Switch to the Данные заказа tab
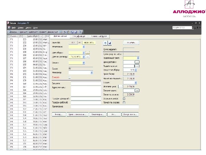206x155 pixels. click(60, 36)
